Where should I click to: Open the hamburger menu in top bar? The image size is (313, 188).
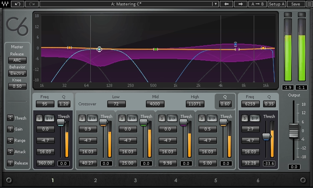(309, 4)
